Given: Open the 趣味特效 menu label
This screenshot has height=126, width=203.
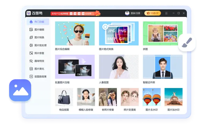Looking at the screenshot, I should pos(39,61).
